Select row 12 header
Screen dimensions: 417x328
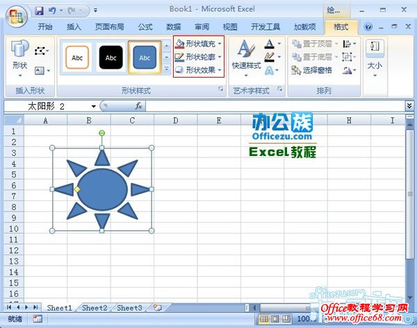(x=14, y=250)
